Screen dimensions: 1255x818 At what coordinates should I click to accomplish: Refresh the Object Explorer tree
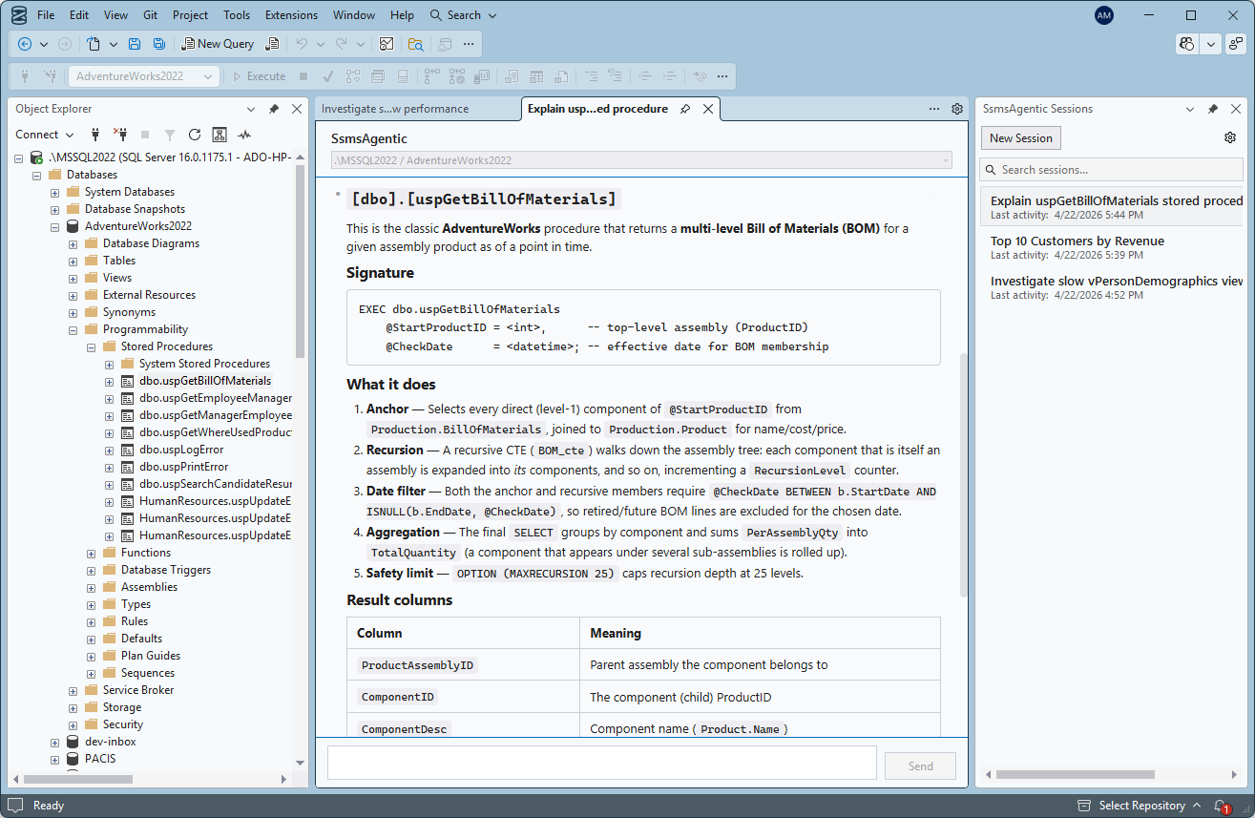195,134
